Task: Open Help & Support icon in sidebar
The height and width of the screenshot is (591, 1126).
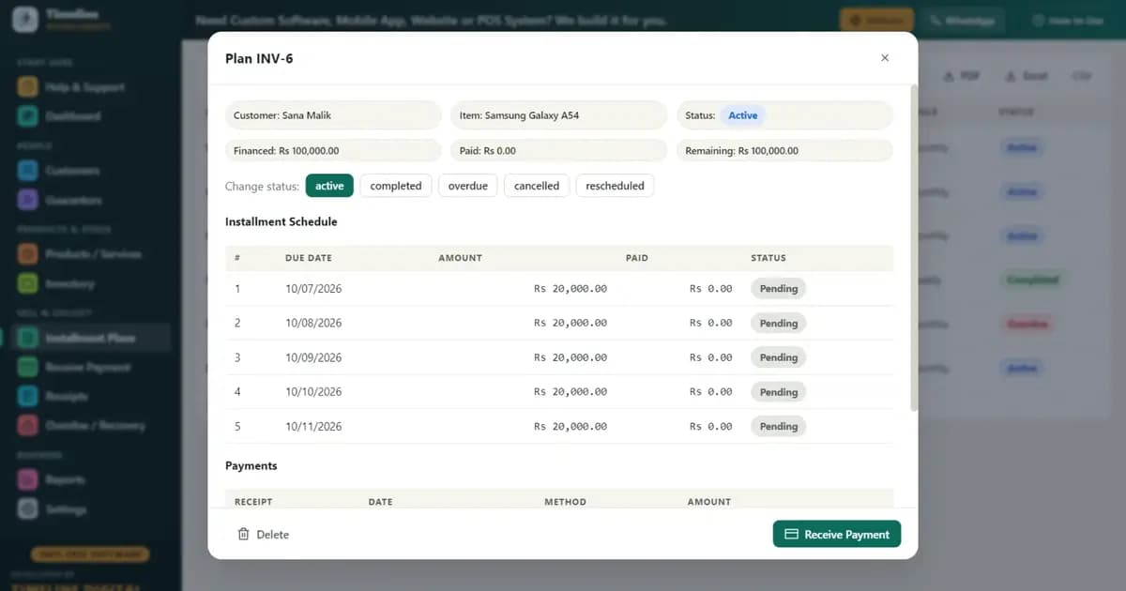Action: pyautogui.click(x=28, y=87)
